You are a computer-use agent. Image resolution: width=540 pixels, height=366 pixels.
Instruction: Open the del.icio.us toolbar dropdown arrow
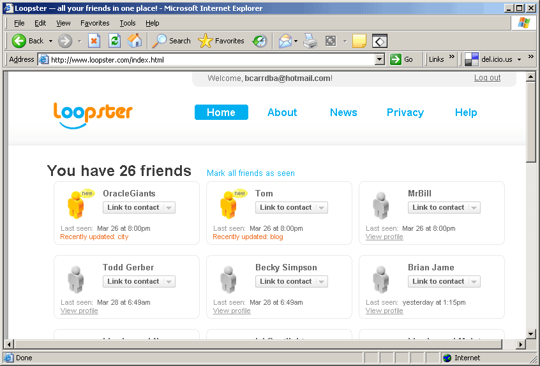[x=519, y=59]
